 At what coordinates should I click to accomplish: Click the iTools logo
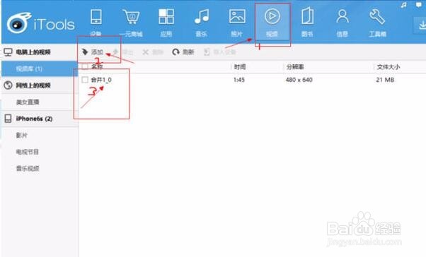coord(41,24)
